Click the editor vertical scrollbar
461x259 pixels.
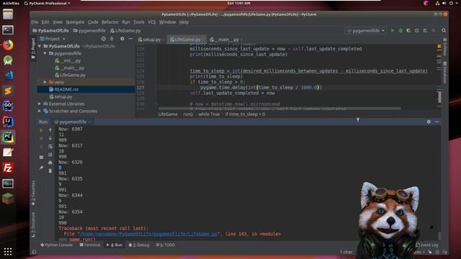[x=439, y=97]
